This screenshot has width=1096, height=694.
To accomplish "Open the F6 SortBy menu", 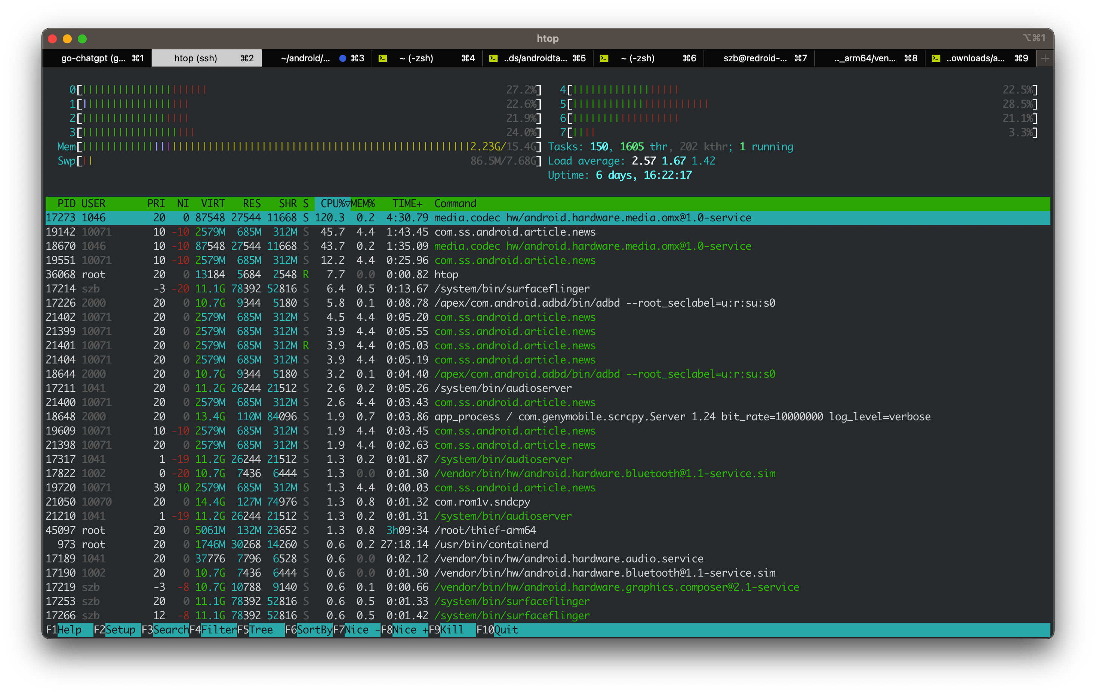I will pyautogui.click(x=314, y=630).
